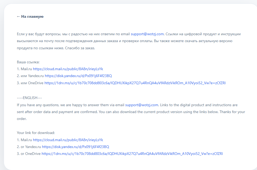
Task: Click the '----ENGLISH---' separator text
Action: [29, 98]
